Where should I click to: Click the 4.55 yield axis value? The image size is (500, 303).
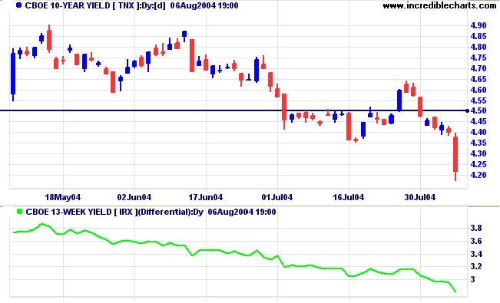click(478, 100)
